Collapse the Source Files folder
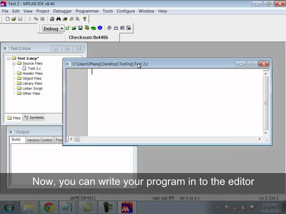Viewport: 286px width, 214px height. [14, 63]
